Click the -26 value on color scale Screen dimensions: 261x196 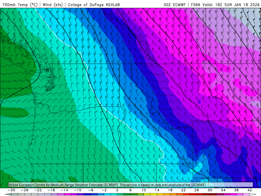coord(25,190)
